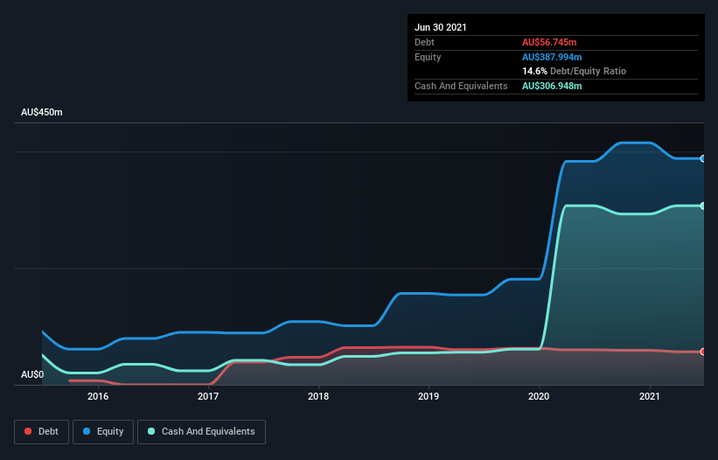Screen dimensions: 718x460
Task: Click the 2019 x-axis label
Action: pyautogui.click(x=429, y=396)
